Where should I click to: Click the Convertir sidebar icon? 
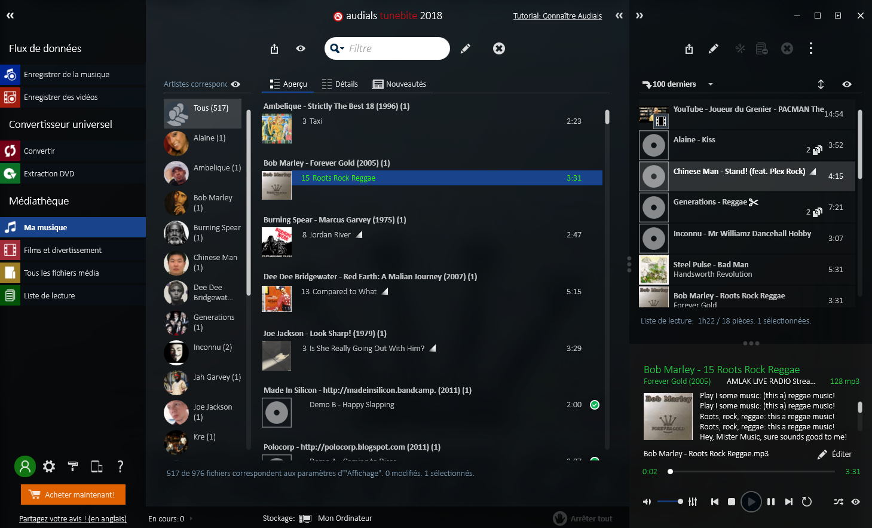[x=10, y=151]
